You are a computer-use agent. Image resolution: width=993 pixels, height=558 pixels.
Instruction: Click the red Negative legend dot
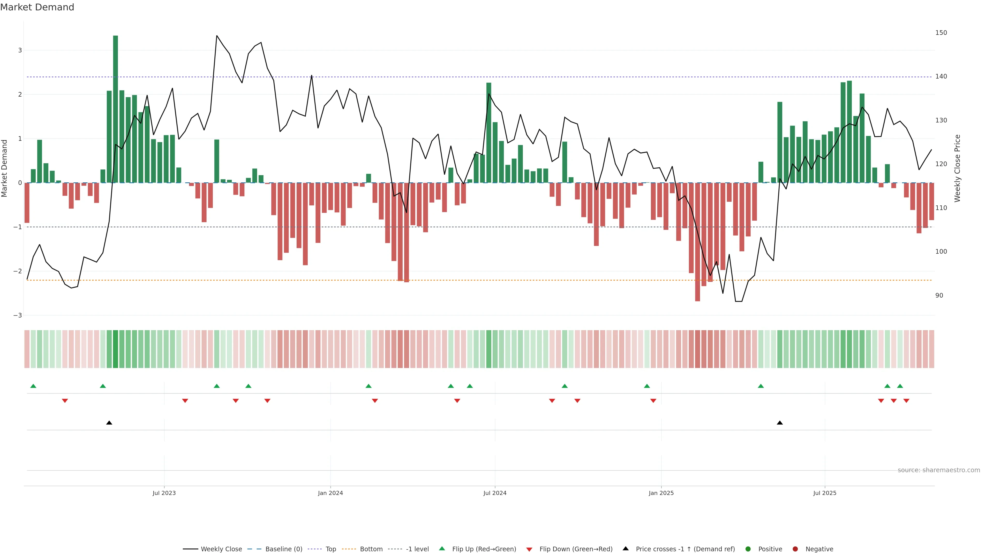pos(795,549)
